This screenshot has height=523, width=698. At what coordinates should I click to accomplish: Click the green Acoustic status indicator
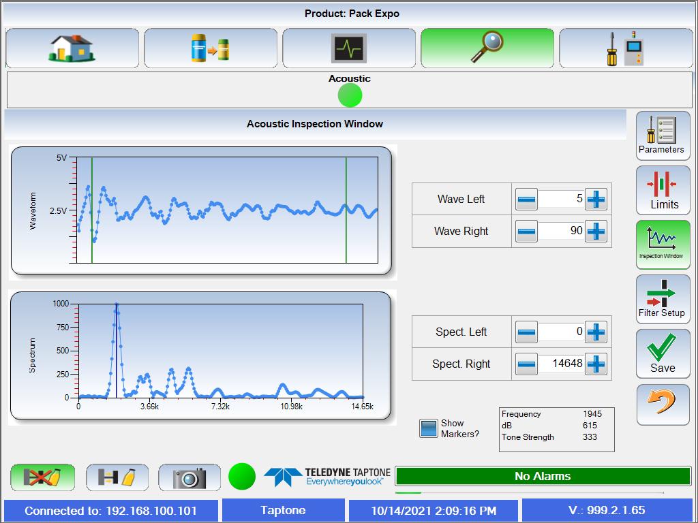click(350, 95)
